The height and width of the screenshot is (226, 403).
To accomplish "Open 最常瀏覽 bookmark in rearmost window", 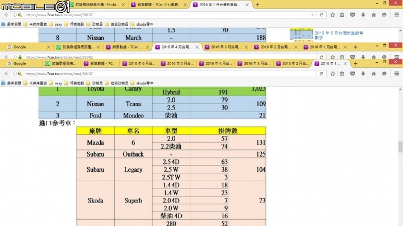I will [11, 24].
